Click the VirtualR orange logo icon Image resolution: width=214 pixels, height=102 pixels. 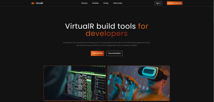[x=33, y=3]
